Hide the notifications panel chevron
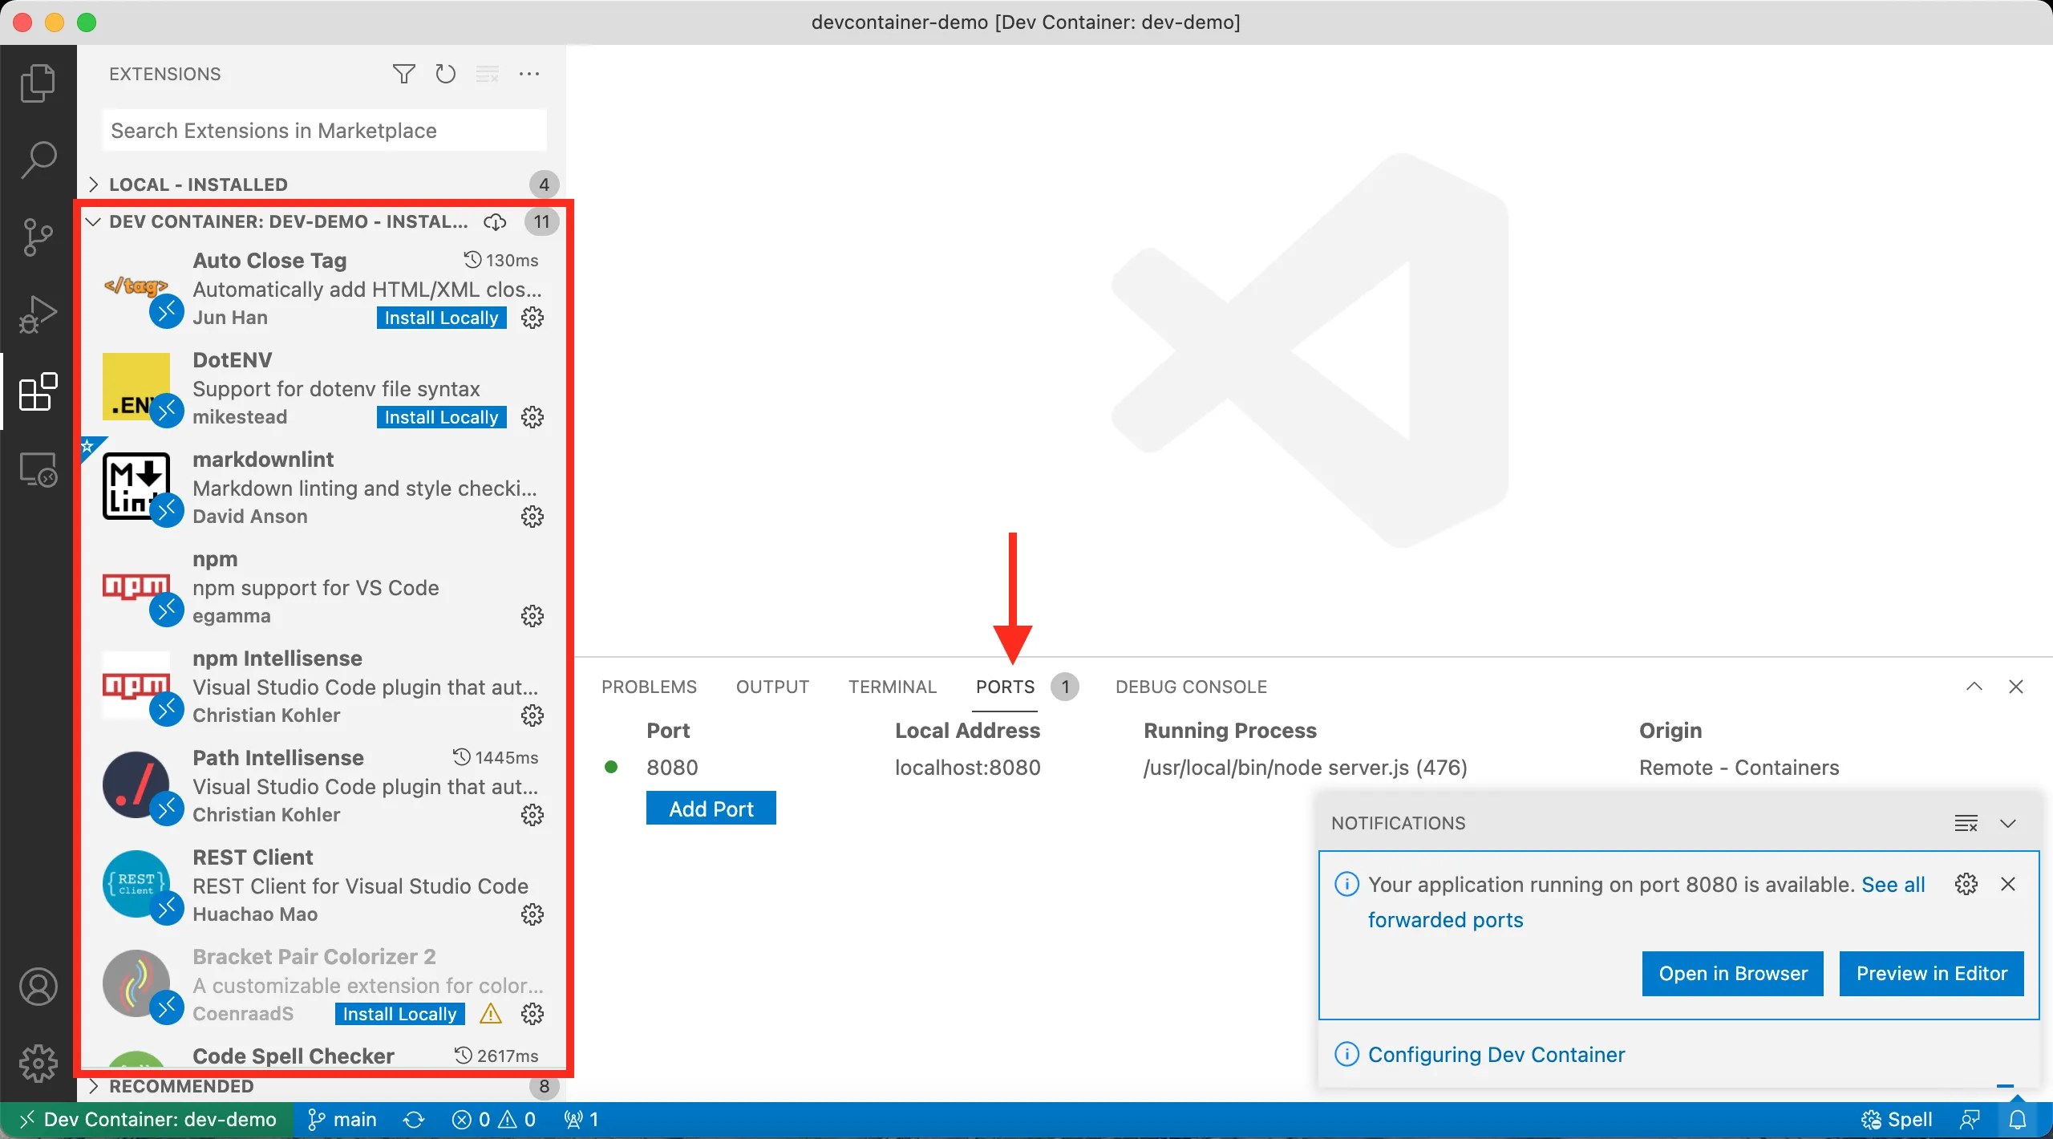The image size is (2053, 1139). 2008,823
